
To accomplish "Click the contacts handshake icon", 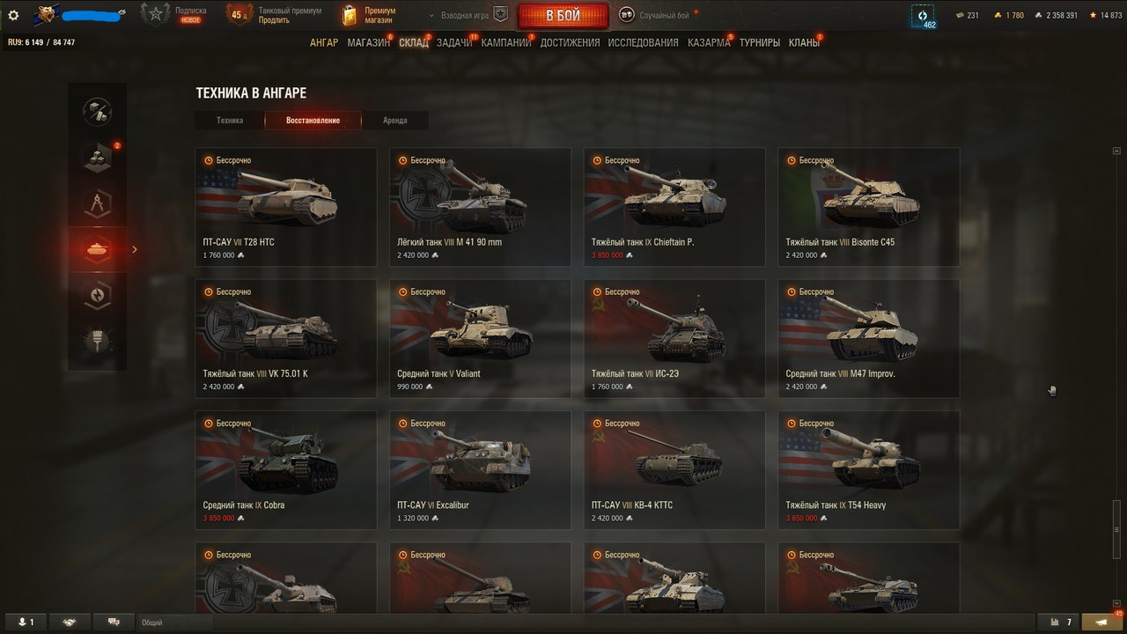I will 70,622.
